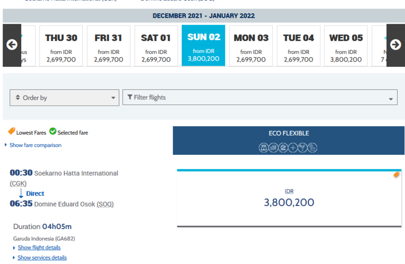
Task: Open the Filter flights dropdown
Action: pos(259,98)
